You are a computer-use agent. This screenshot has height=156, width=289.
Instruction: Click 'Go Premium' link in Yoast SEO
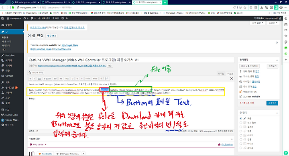(x=227, y=145)
